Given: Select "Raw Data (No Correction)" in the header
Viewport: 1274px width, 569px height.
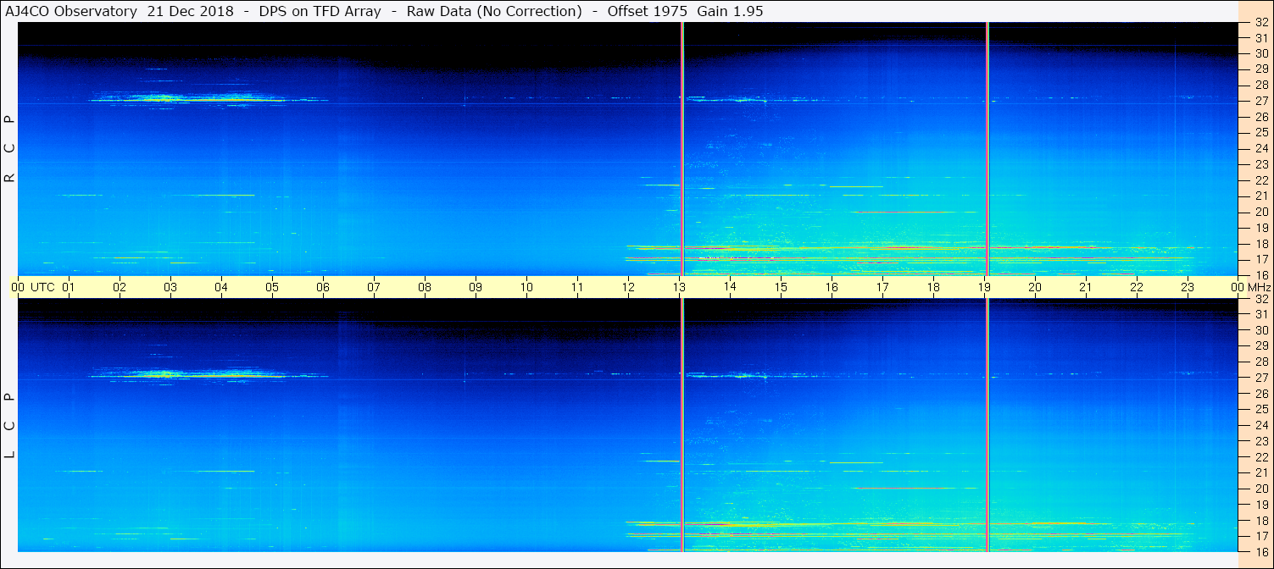Looking at the screenshot, I should click(494, 11).
